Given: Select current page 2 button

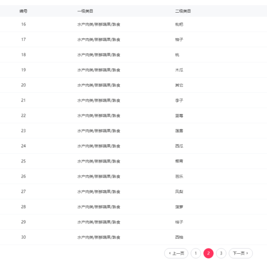Looking at the screenshot, I should pos(208,253).
